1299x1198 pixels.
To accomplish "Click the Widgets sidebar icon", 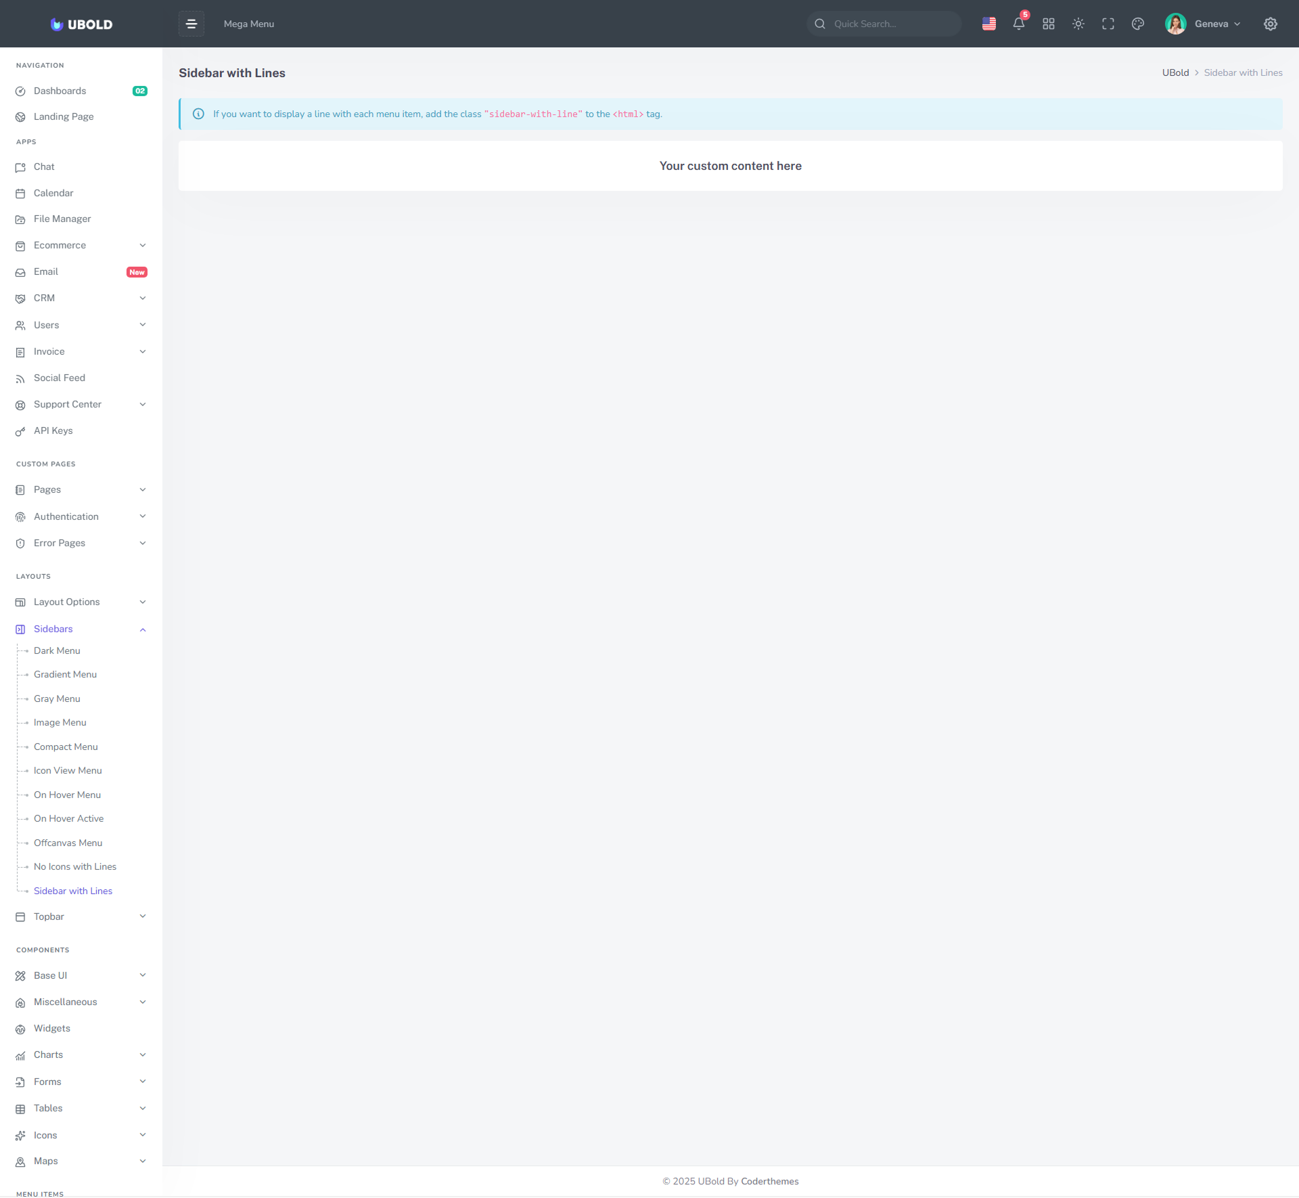I will click(20, 1029).
